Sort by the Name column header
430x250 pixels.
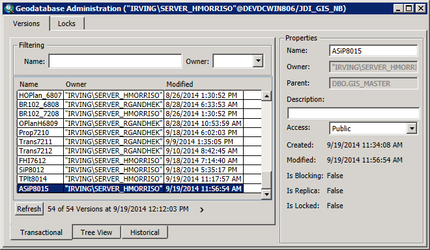[29, 84]
